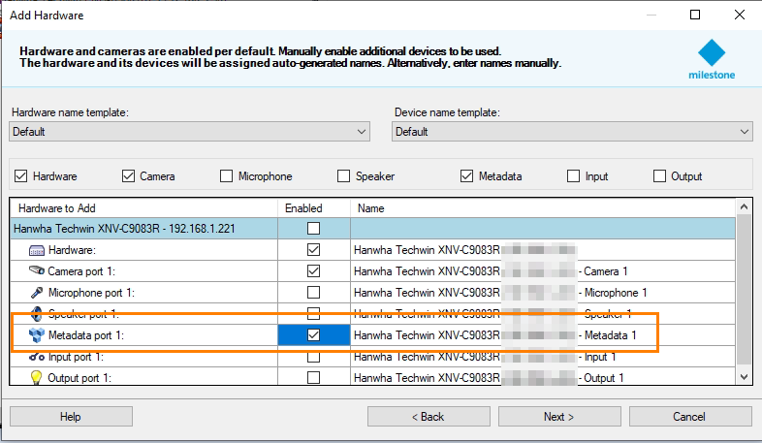Uncheck Enabled for Metadata port 1
The image size is (762, 443).
(314, 335)
